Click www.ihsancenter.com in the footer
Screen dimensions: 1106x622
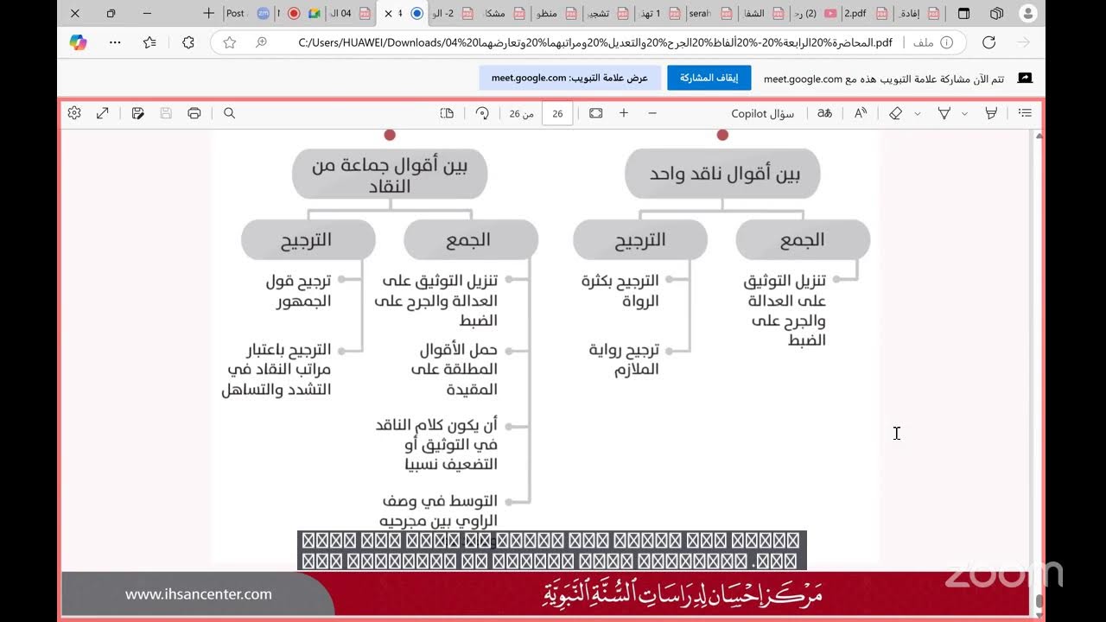[199, 594]
